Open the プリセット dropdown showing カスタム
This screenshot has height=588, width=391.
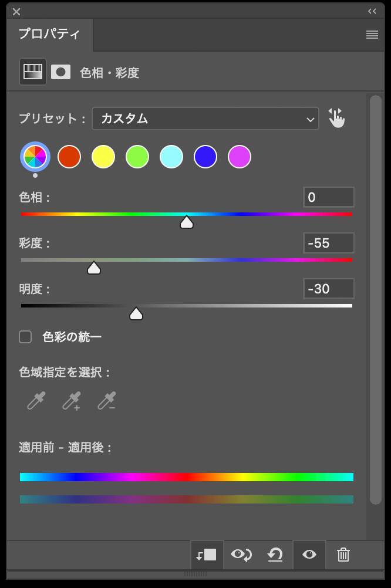tap(205, 119)
